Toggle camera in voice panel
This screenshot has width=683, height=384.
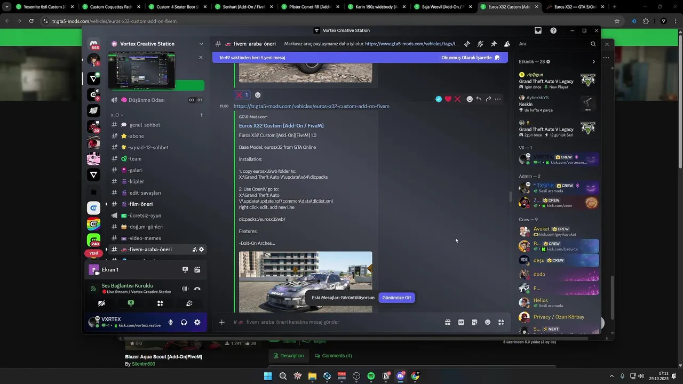[x=101, y=303]
